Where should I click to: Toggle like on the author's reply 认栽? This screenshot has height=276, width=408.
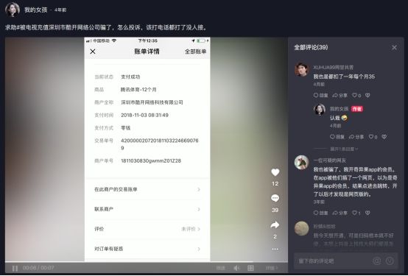(x=371, y=137)
